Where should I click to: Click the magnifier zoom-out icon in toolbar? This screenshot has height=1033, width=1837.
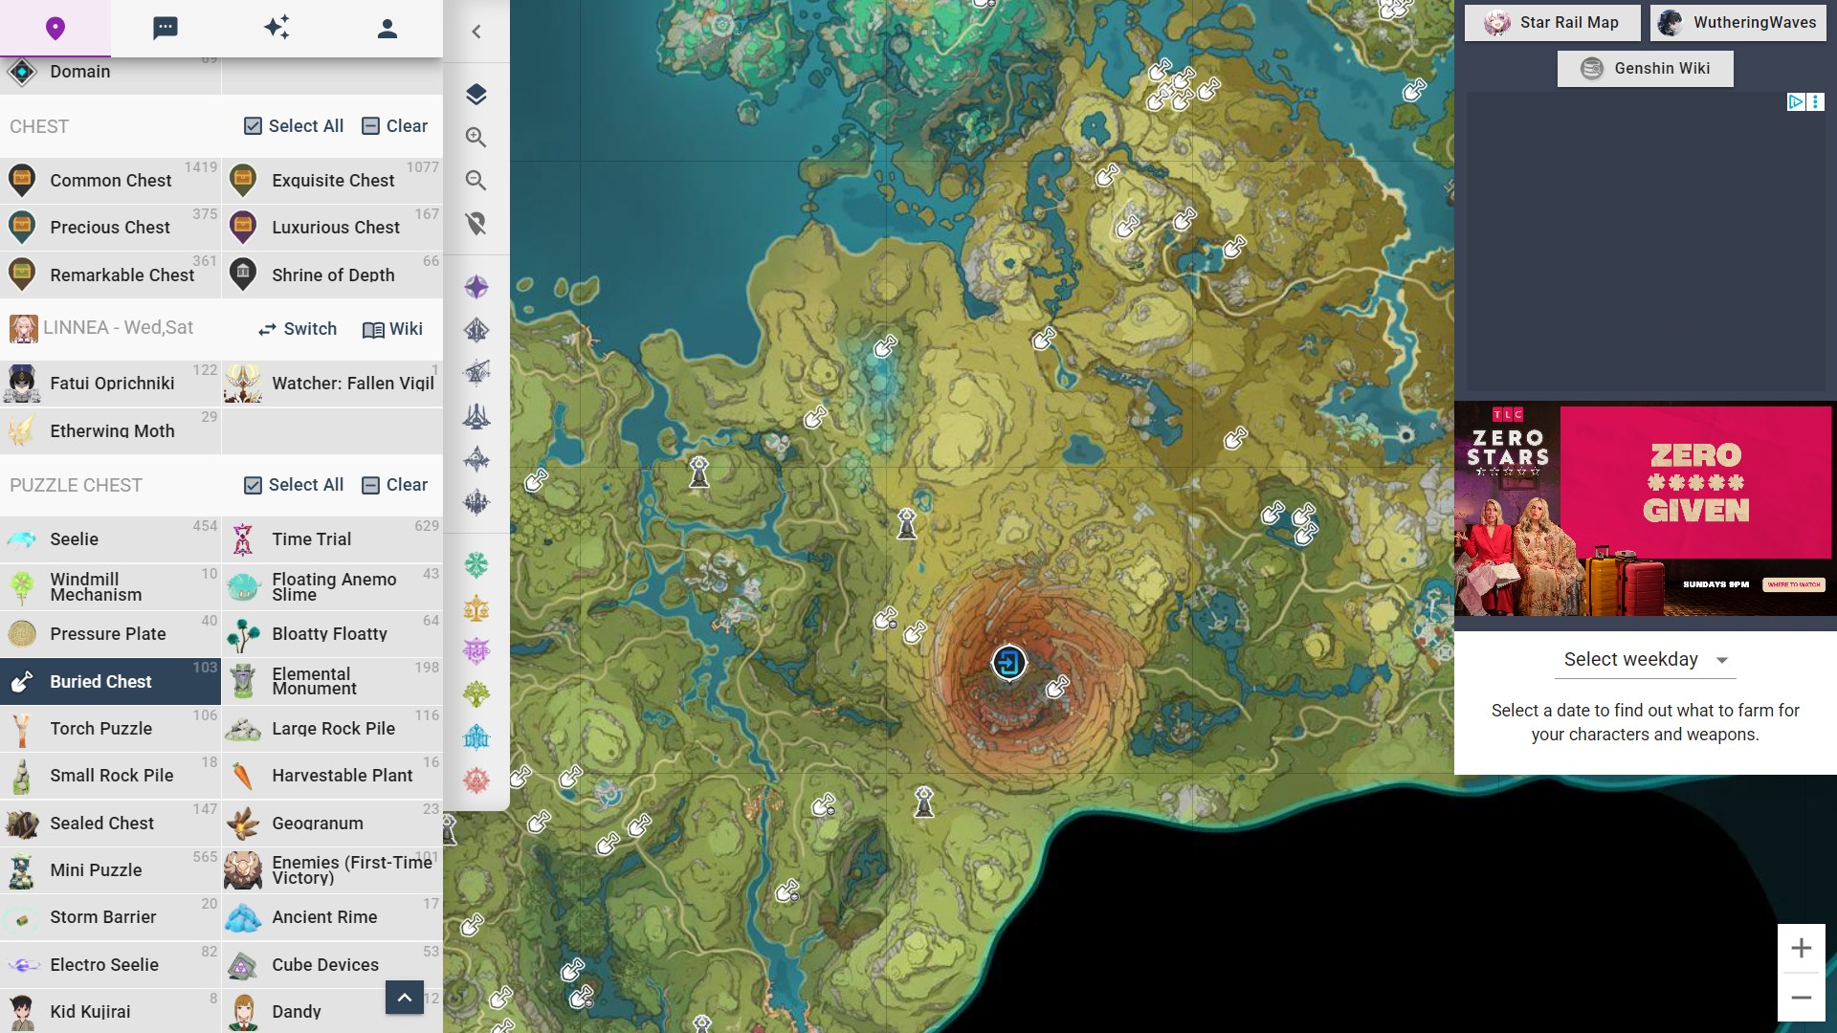click(x=476, y=180)
